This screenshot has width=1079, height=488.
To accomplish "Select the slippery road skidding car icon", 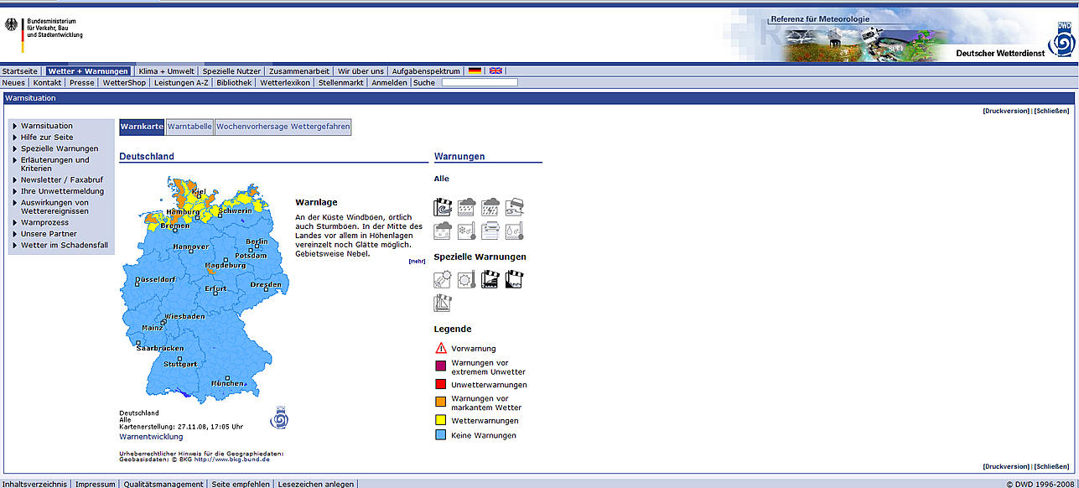I will coord(515,207).
